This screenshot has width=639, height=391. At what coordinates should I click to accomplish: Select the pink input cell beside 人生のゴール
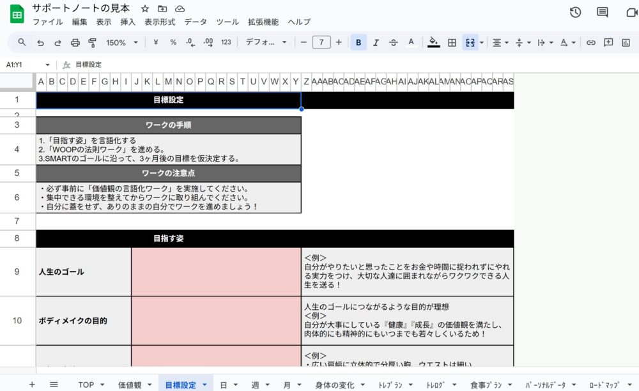coord(216,272)
